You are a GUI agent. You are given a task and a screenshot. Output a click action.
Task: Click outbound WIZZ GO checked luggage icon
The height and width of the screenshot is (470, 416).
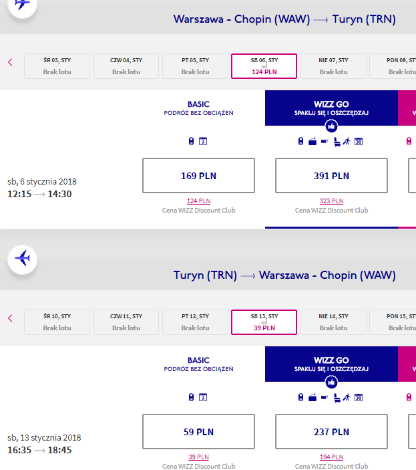tap(325, 141)
